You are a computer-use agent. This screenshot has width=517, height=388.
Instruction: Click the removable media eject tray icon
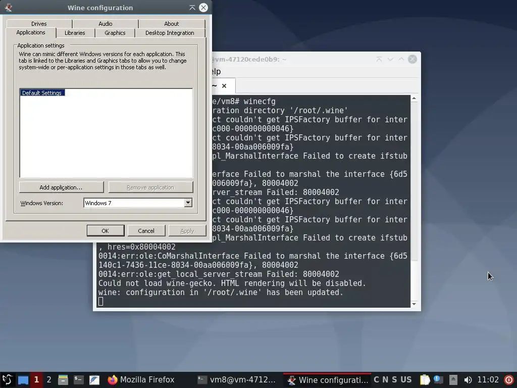453,380
